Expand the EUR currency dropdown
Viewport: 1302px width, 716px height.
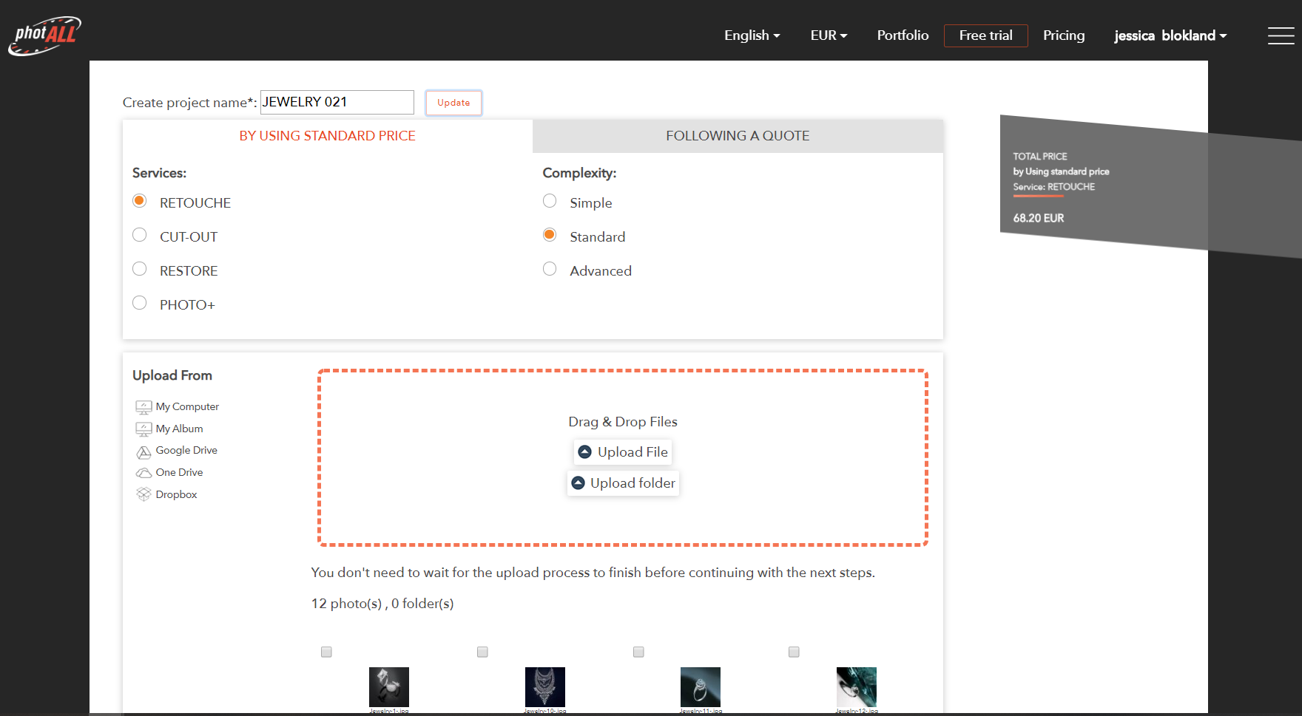coord(829,35)
